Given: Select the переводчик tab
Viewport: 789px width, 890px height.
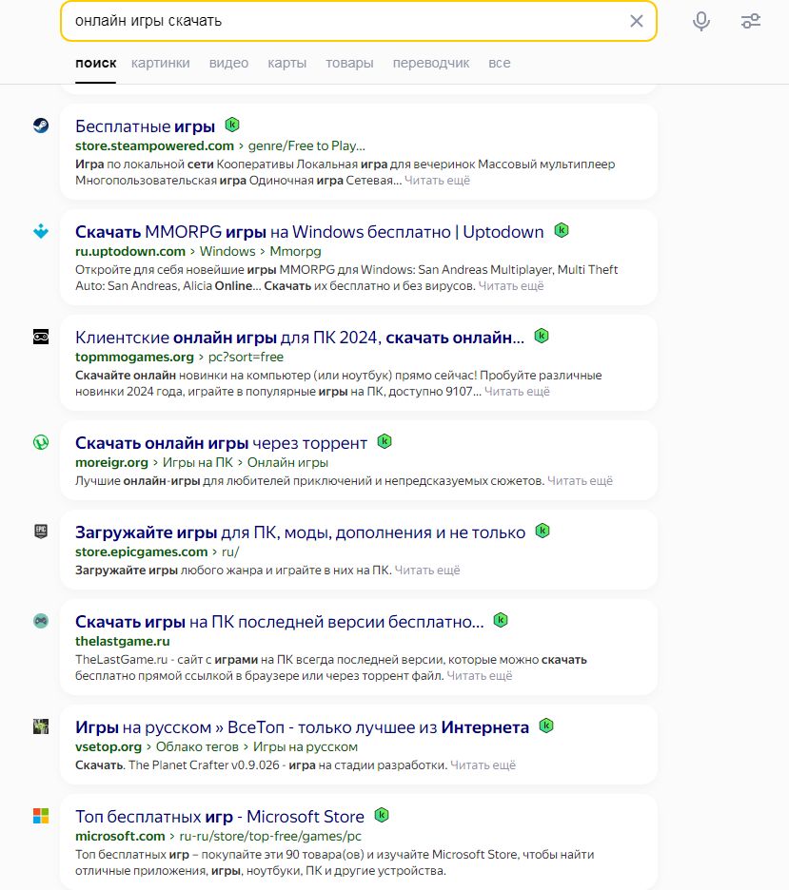Looking at the screenshot, I should pos(430,63).
